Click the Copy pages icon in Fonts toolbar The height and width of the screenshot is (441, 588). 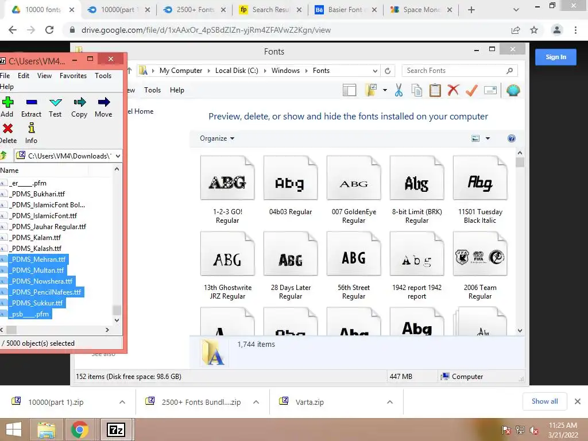(417, 90)
